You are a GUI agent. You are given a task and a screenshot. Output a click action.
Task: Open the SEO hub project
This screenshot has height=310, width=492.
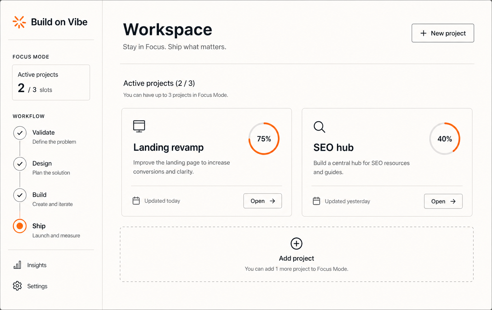pos(443,201)
